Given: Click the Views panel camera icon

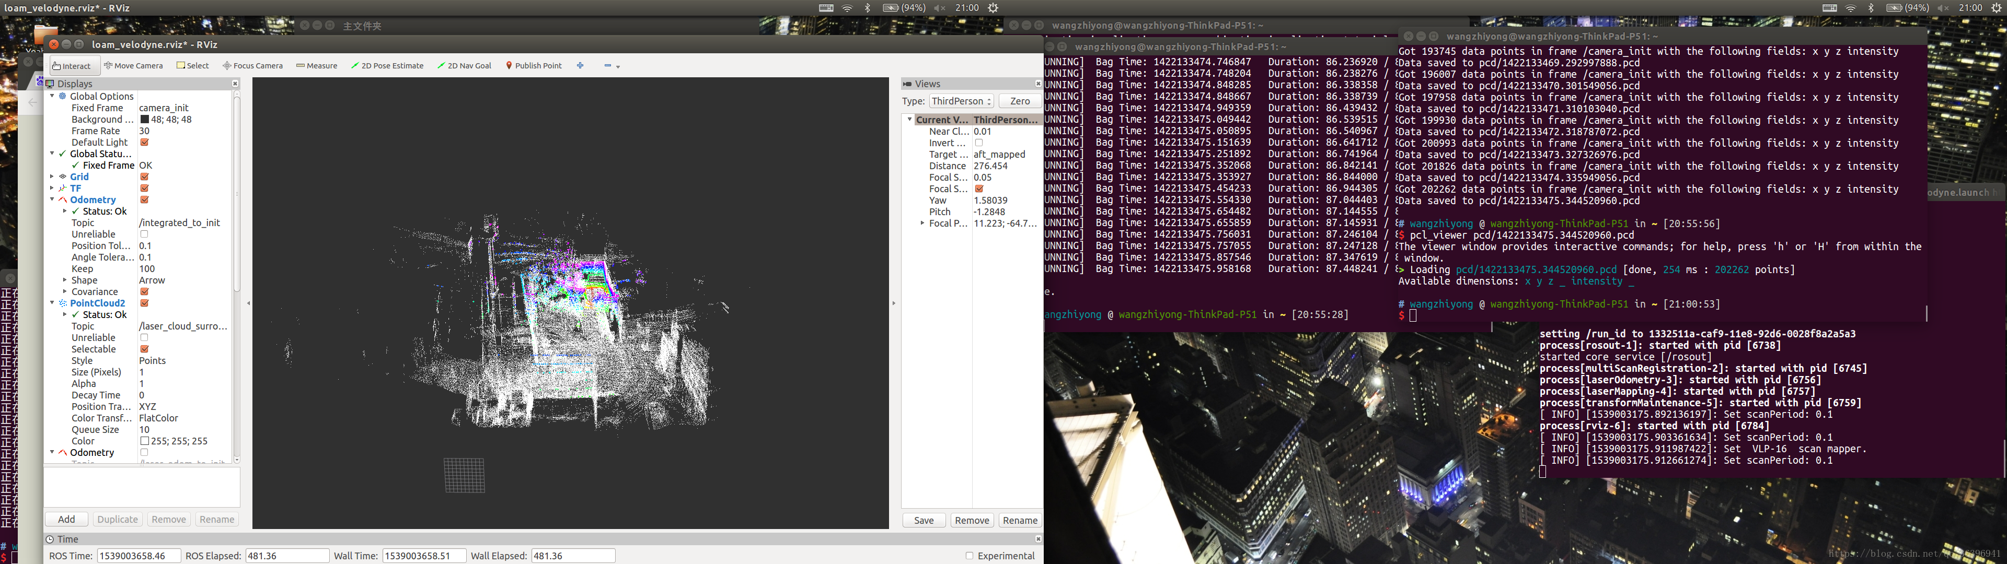Looking at the screenshot, I should (907, 84).
